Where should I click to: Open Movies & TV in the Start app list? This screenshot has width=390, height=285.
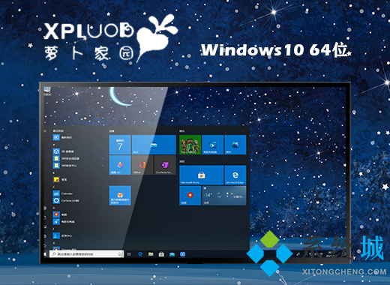point(64,221)
